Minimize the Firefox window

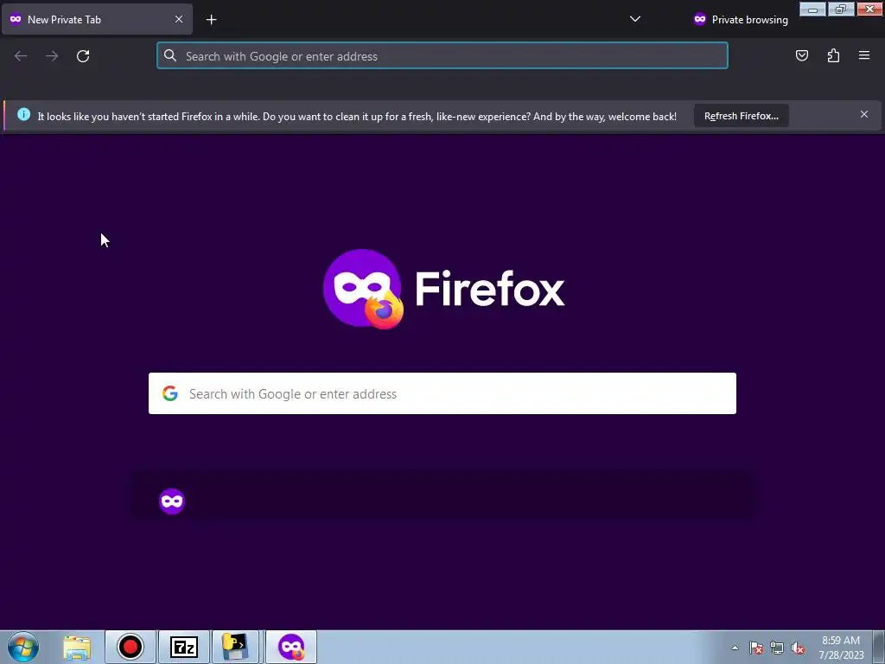812,10
